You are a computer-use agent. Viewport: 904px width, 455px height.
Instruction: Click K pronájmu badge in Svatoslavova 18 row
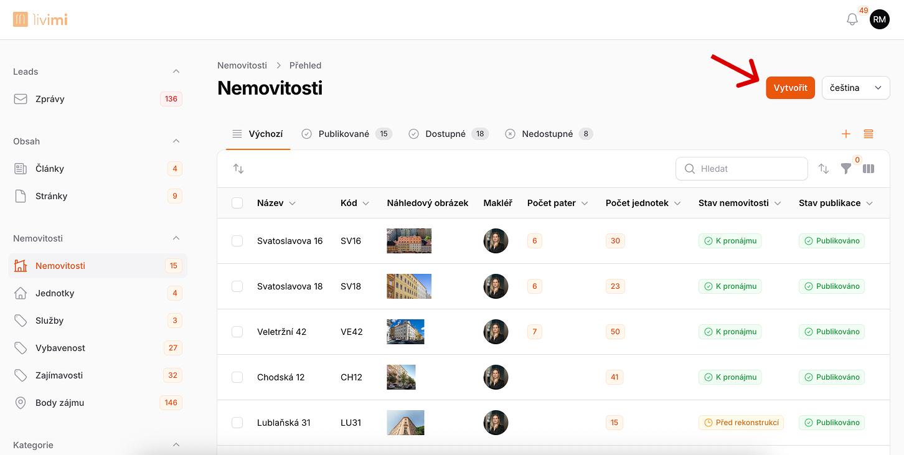[730, 286]
